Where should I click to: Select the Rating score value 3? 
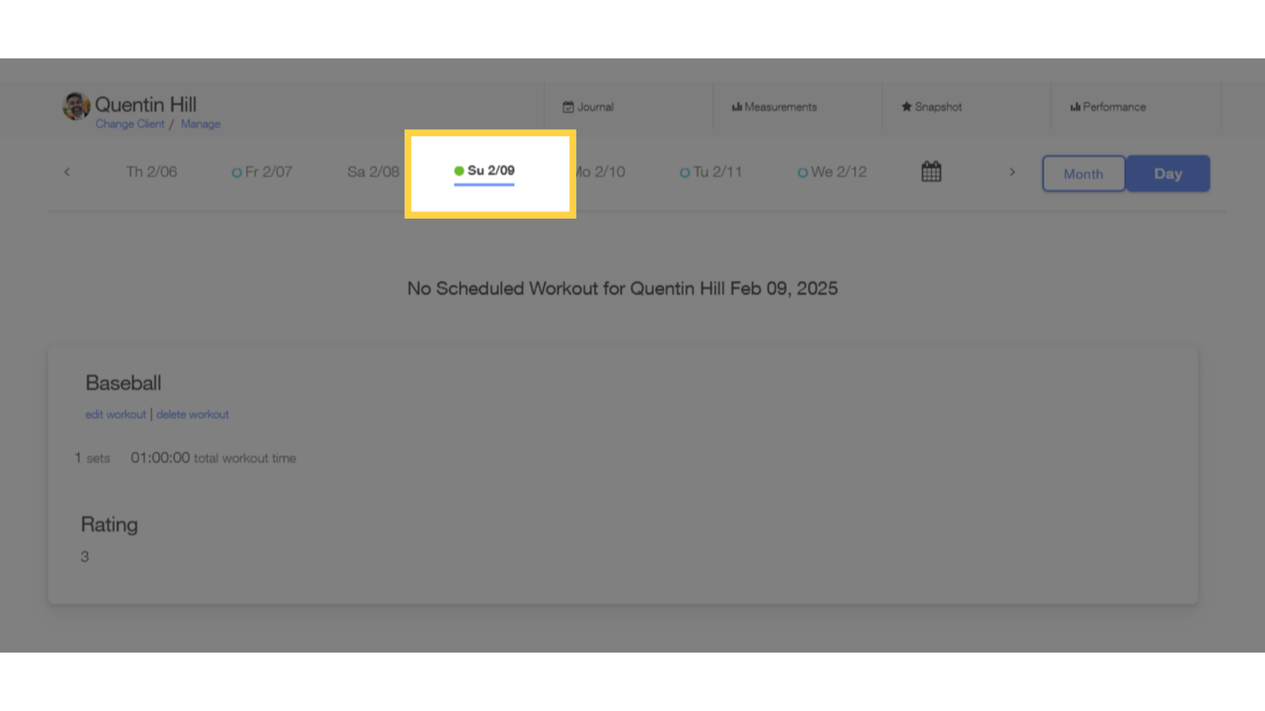84,556
